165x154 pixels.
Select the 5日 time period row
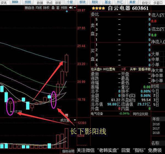(155, 104)
